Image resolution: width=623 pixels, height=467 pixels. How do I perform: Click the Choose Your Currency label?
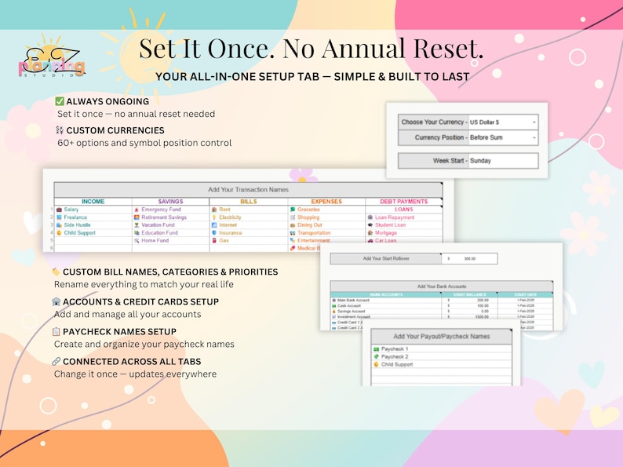(433, 122)
